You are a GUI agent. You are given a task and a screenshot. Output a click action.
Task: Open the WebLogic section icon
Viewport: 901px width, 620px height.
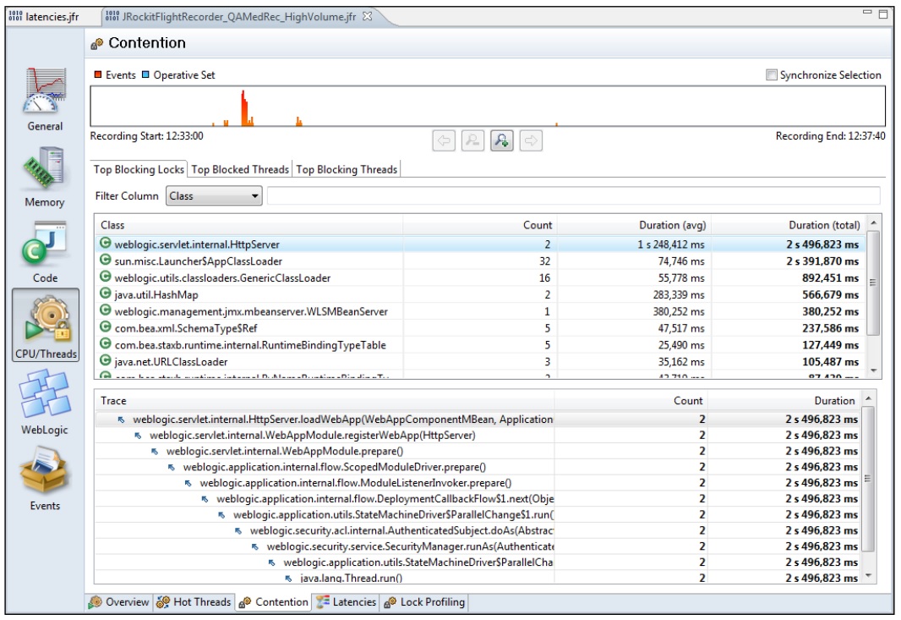click(45, 400)
